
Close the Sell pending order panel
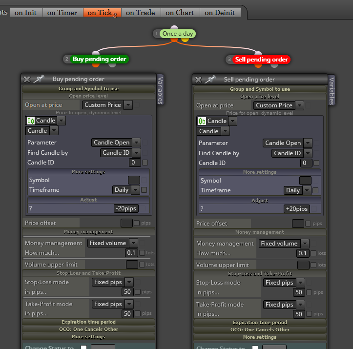tap(198, 80)
